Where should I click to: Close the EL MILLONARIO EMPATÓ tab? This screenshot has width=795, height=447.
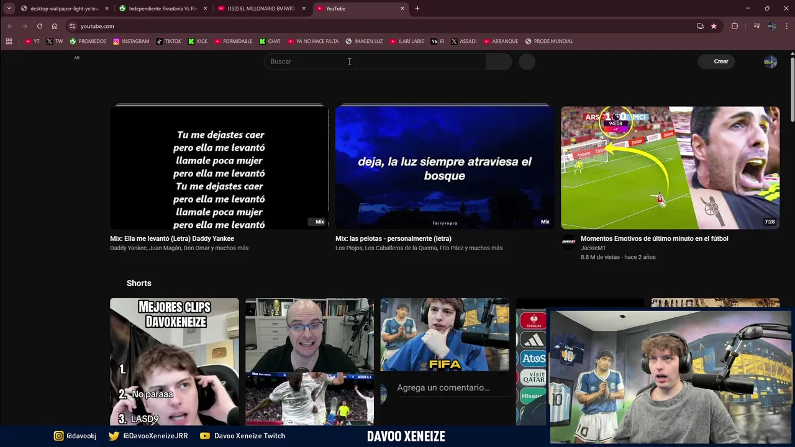tap(304, 9)
